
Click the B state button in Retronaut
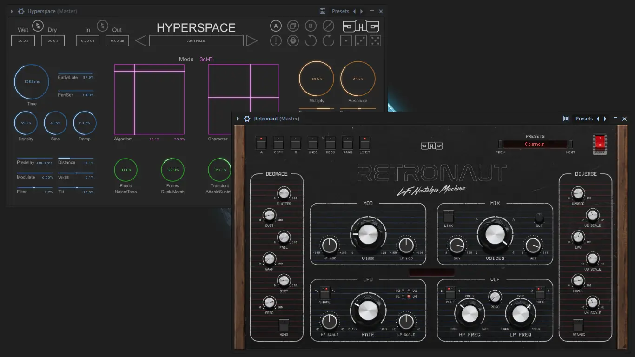(296, 143)
